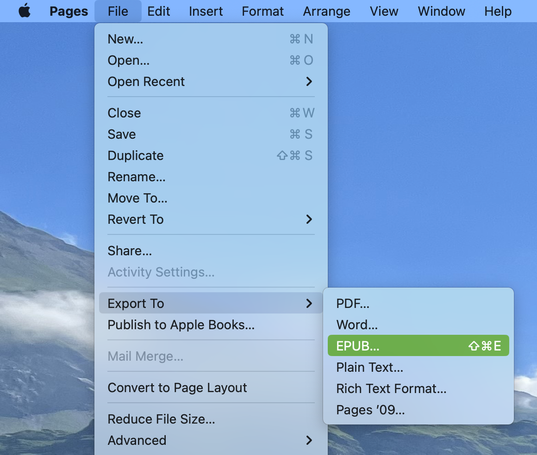This screenshot has height=455, width=537.
Task: Expand the Export To submenu
Action: click(211, 303)
